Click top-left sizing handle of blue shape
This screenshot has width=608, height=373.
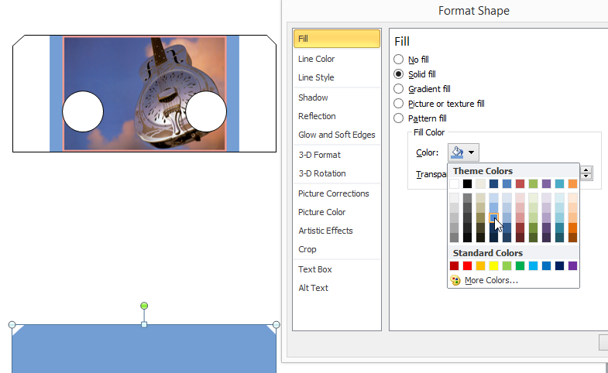12,324
